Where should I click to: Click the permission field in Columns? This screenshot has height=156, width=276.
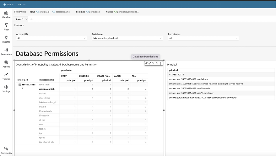[x=93, y=12]
